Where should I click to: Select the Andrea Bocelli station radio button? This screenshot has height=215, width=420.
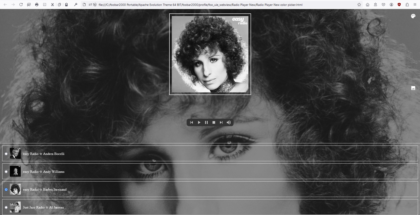click(x=6, y=154)
